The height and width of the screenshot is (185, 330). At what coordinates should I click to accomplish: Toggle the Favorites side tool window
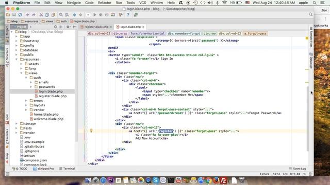(x=7, y=138)
